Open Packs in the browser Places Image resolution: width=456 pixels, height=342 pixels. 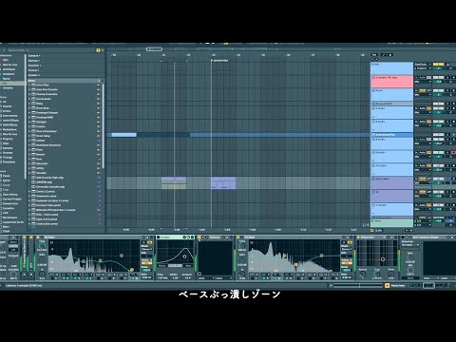pyautogui.click(x=6, y=176)
